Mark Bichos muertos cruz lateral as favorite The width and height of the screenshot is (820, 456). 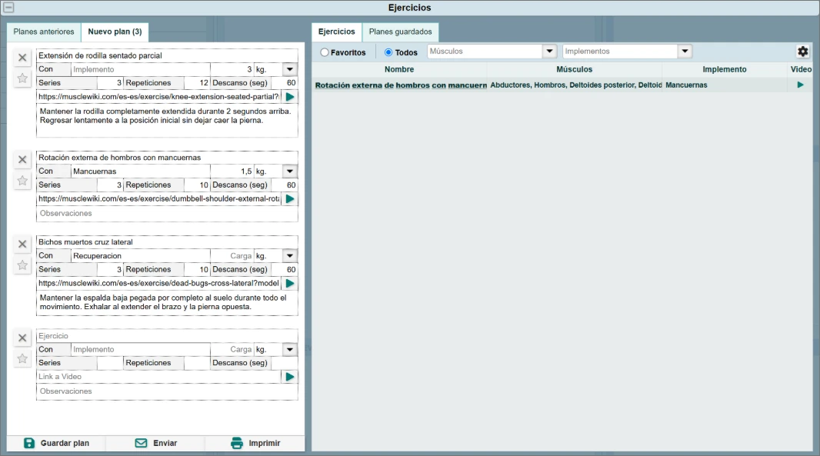point(22,265)
